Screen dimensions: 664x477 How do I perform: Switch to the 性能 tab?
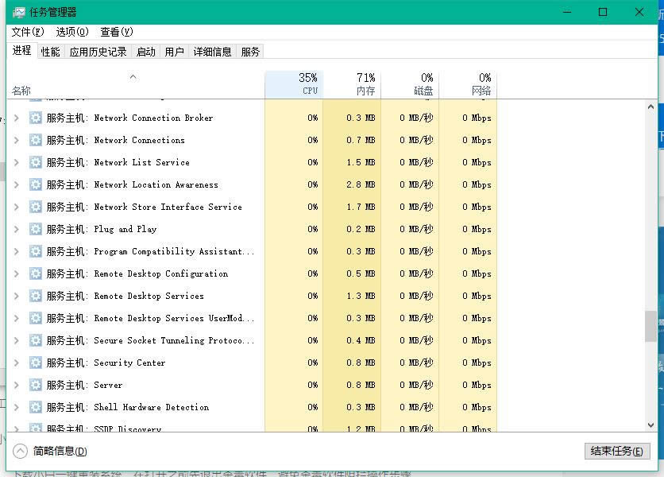(48, 51)
